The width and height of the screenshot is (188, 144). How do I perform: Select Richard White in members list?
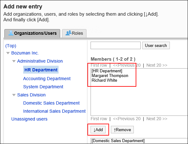coord(104,80)
